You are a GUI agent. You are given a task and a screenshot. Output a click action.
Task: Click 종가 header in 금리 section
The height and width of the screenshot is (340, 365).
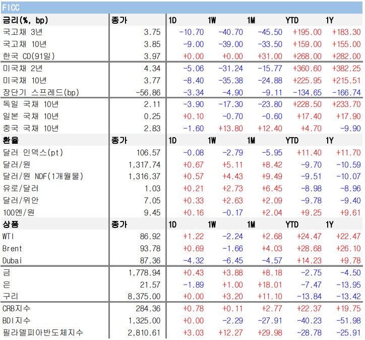pyautogui.click(x=119, y=20)
